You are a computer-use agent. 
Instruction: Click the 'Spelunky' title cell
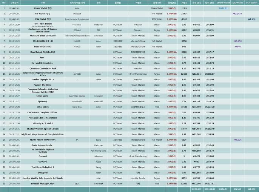[43, 101]
